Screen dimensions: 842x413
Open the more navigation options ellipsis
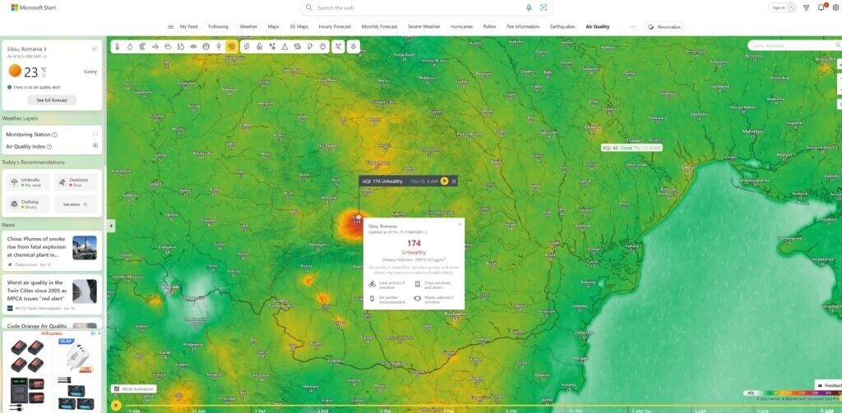click(632, 26)
